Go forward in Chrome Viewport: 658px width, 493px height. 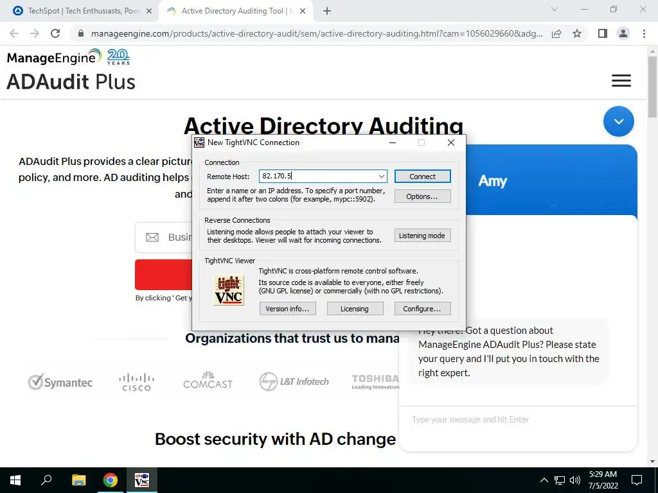click(35, 33)
